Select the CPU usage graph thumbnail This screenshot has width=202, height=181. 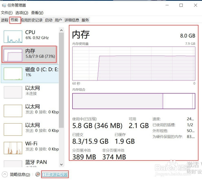pyautogui.click(x=13, y=36)
